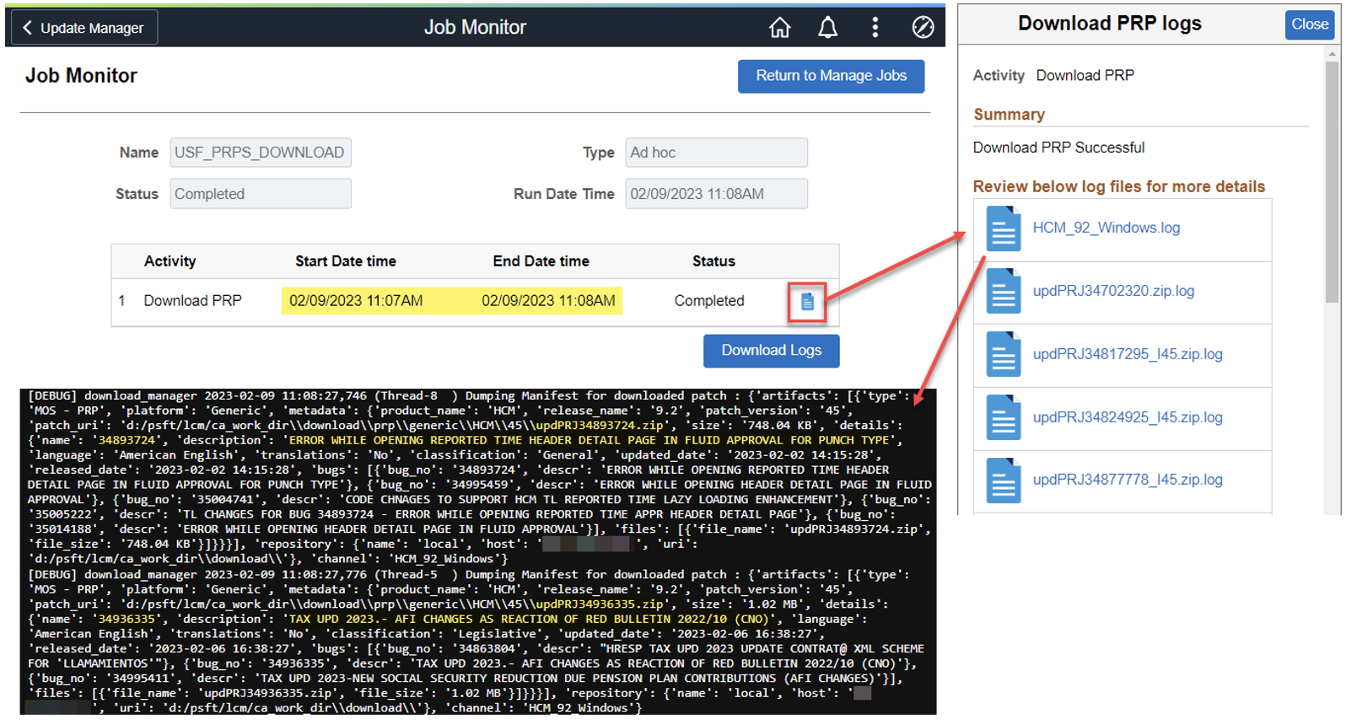Click file icon beside updPRJ34824925_I45.zip.log

tap(1004, 418)
